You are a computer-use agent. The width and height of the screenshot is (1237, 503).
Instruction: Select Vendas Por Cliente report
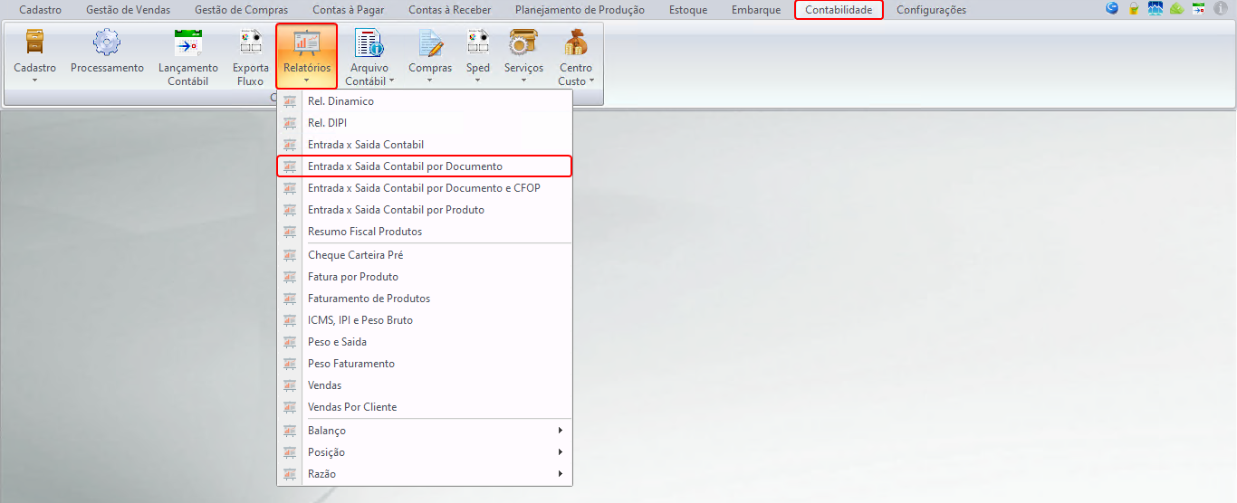352,407
